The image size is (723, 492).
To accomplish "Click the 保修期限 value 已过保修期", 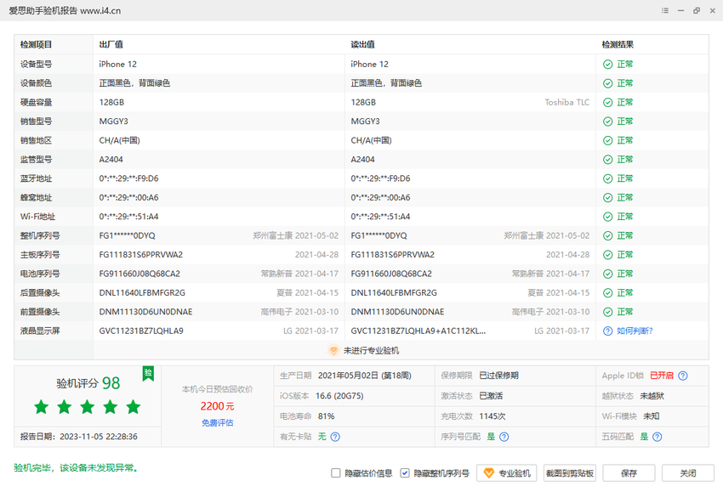I will [x=499, y=376].
